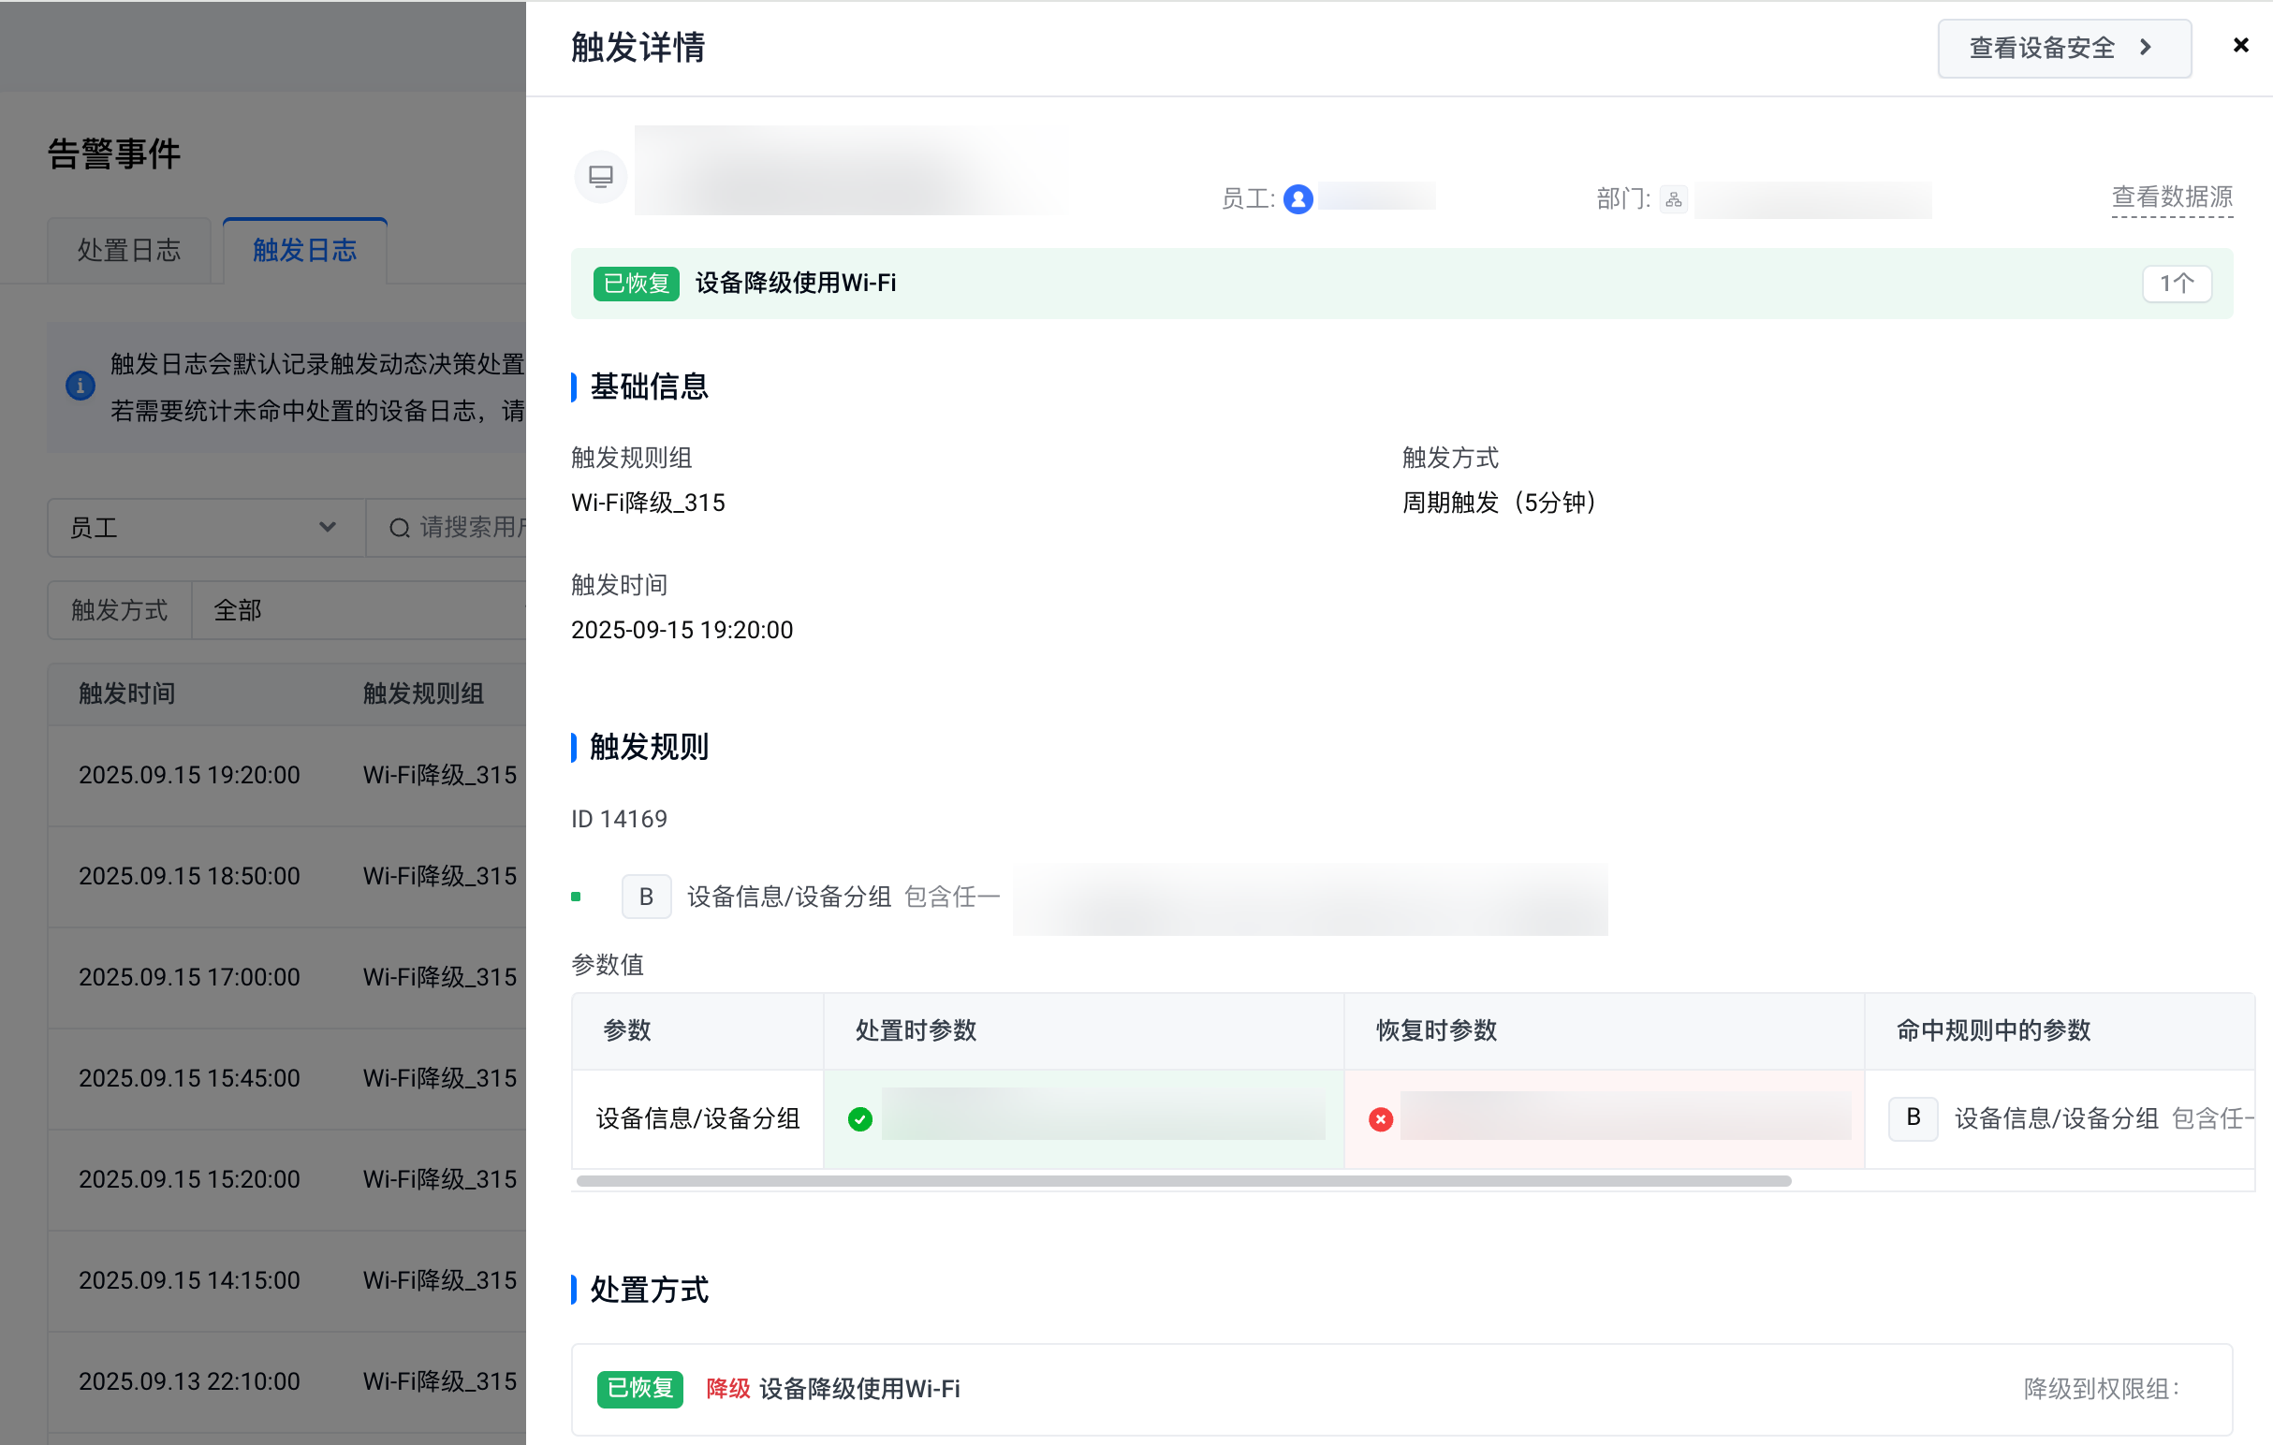Click the red cross icon in 恢复时参数 cell
2273x1445 pixels.
1380,1119
